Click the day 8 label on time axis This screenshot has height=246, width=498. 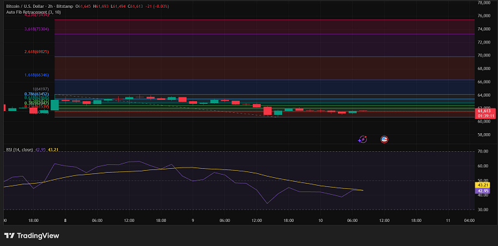pyautogui.click(x=65, y=220)
